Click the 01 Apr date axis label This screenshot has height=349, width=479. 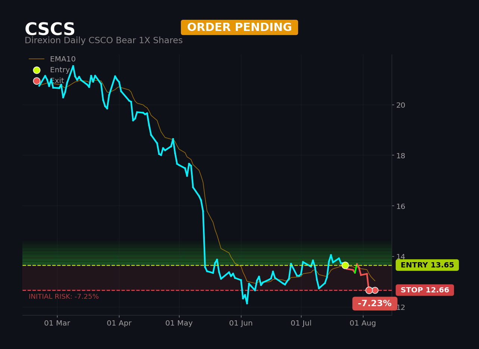pos(119,323)
